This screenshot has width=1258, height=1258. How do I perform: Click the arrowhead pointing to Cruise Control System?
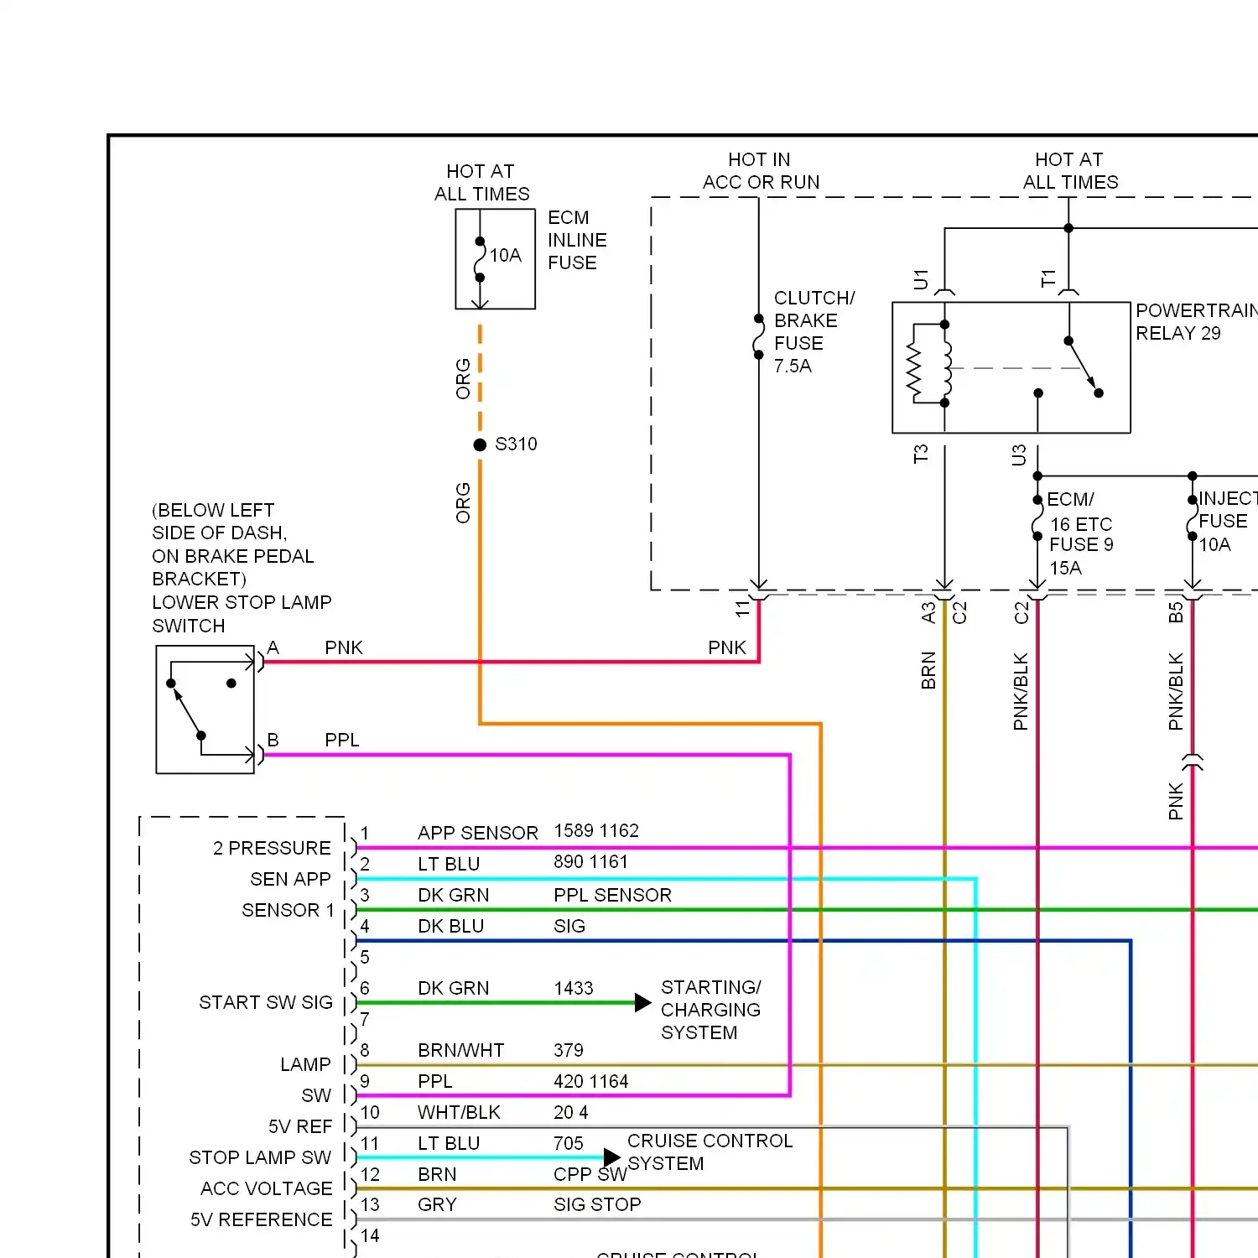612,1157
